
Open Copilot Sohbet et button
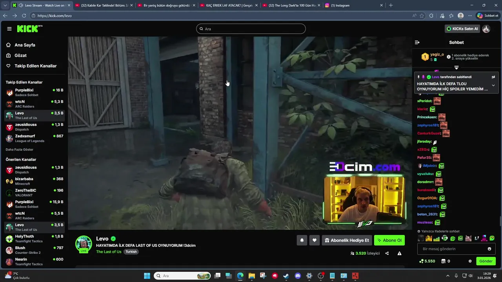tap(487, 16)
